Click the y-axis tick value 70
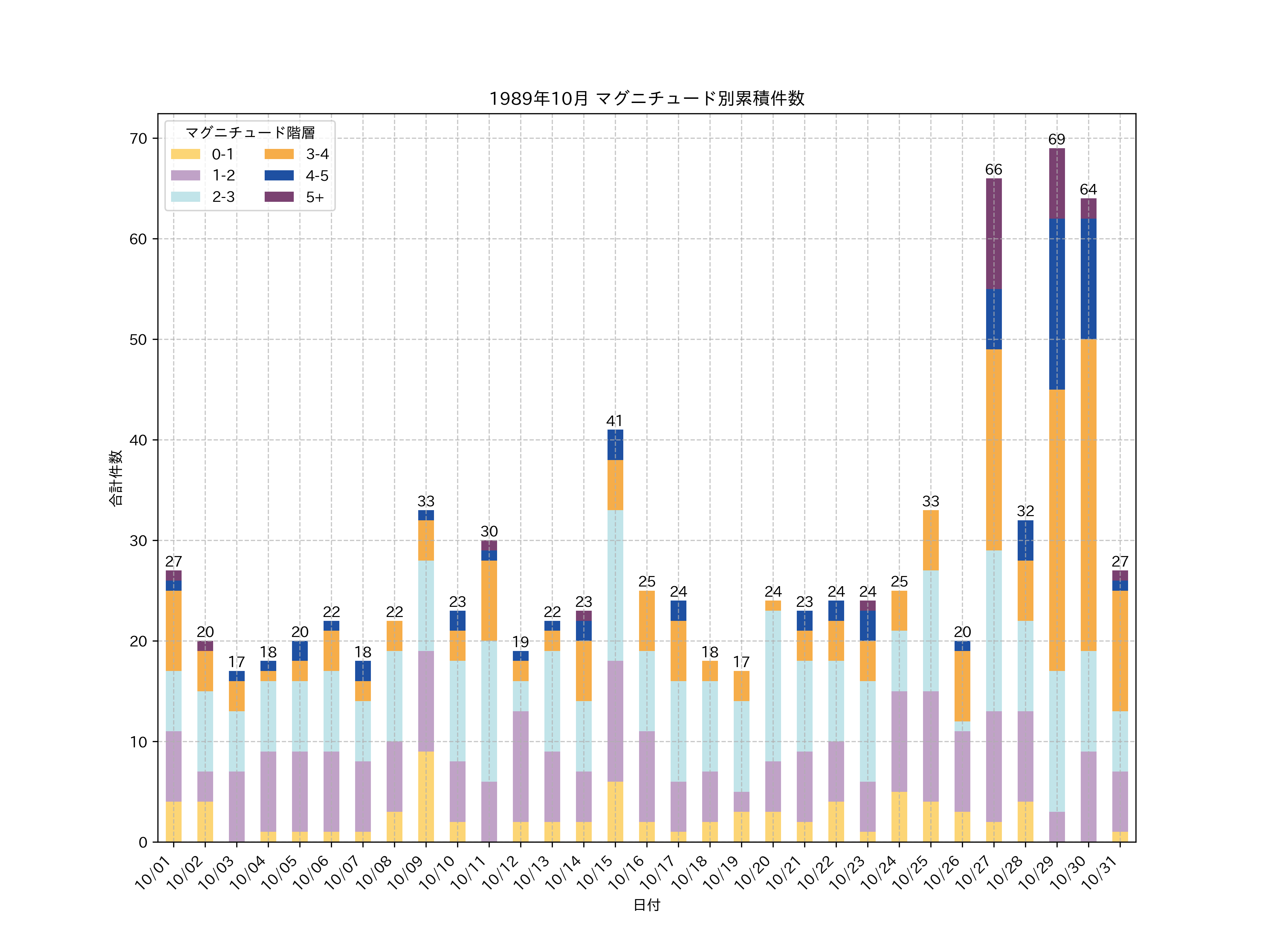 click(138, 138)
